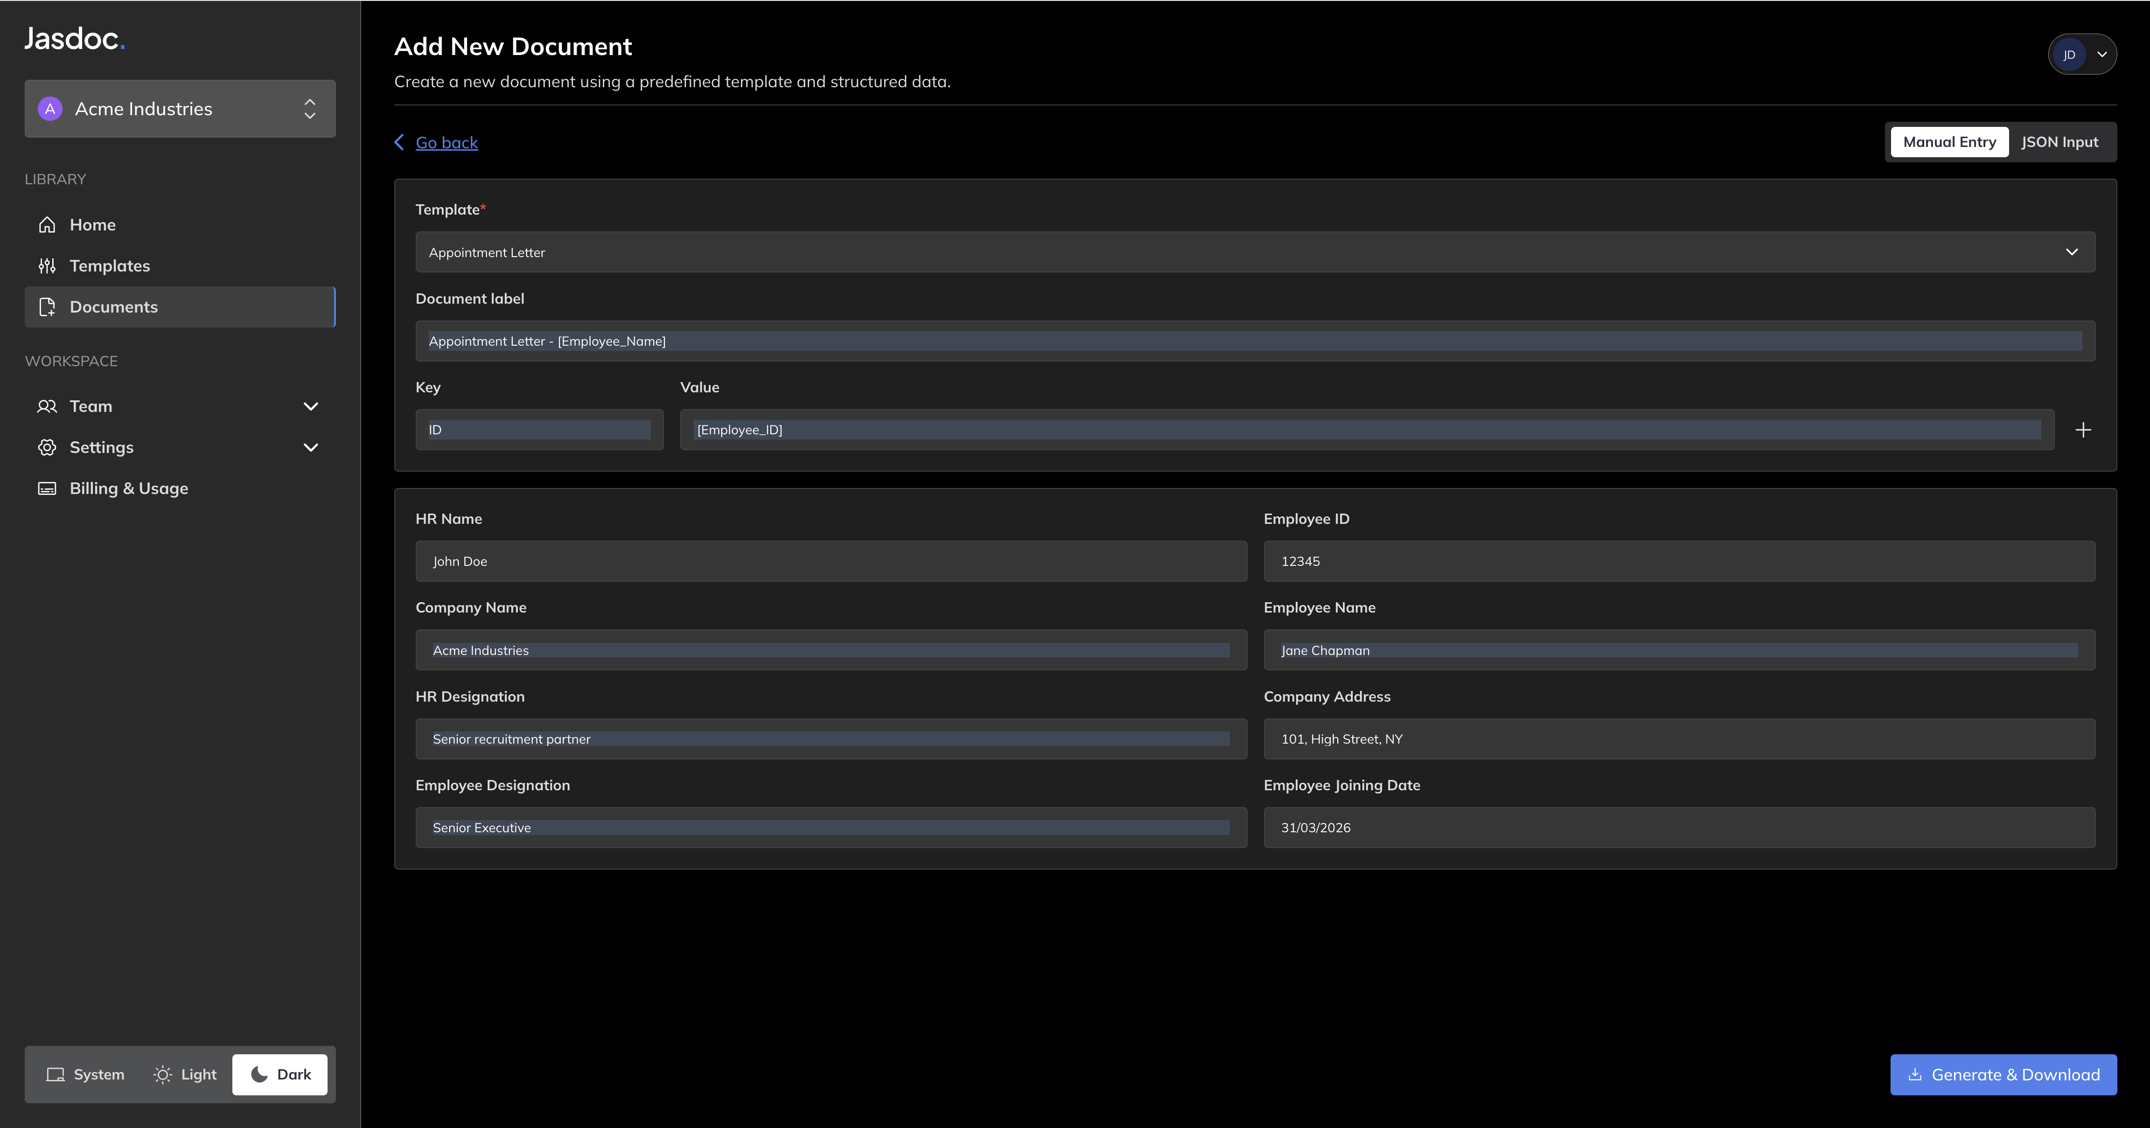Click Generate & Download button
Screen dimensions: 2150x1128
click(x=2002, y=1075)
